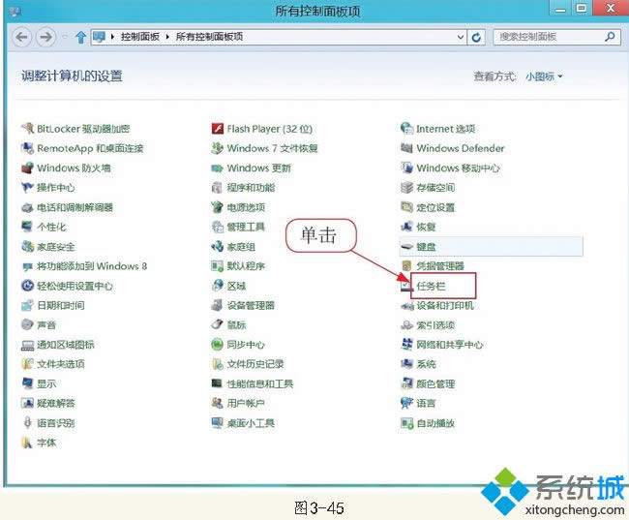Click into the 搜索控制面板 search field
Screen dimensions: 629x520
point(556,37)
